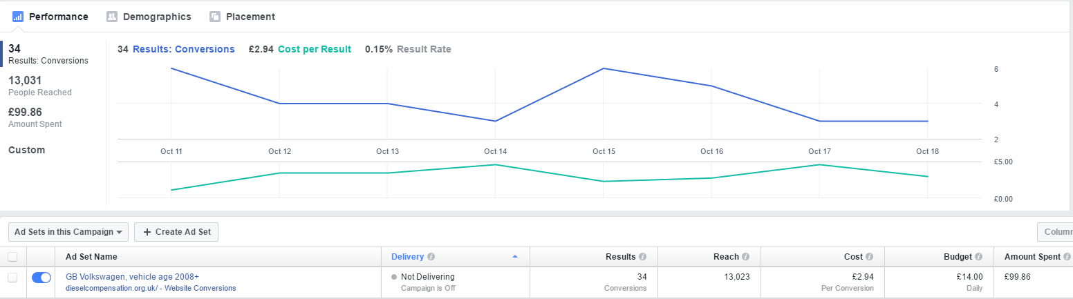Click the Oct 15 peak on conversions line
This screenshot has width=1073, height=299.
point(604,68)
